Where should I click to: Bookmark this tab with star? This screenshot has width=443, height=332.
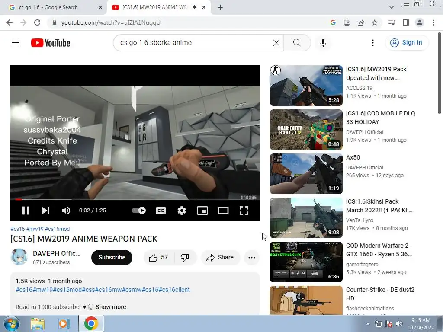click(x=375, y=22)
